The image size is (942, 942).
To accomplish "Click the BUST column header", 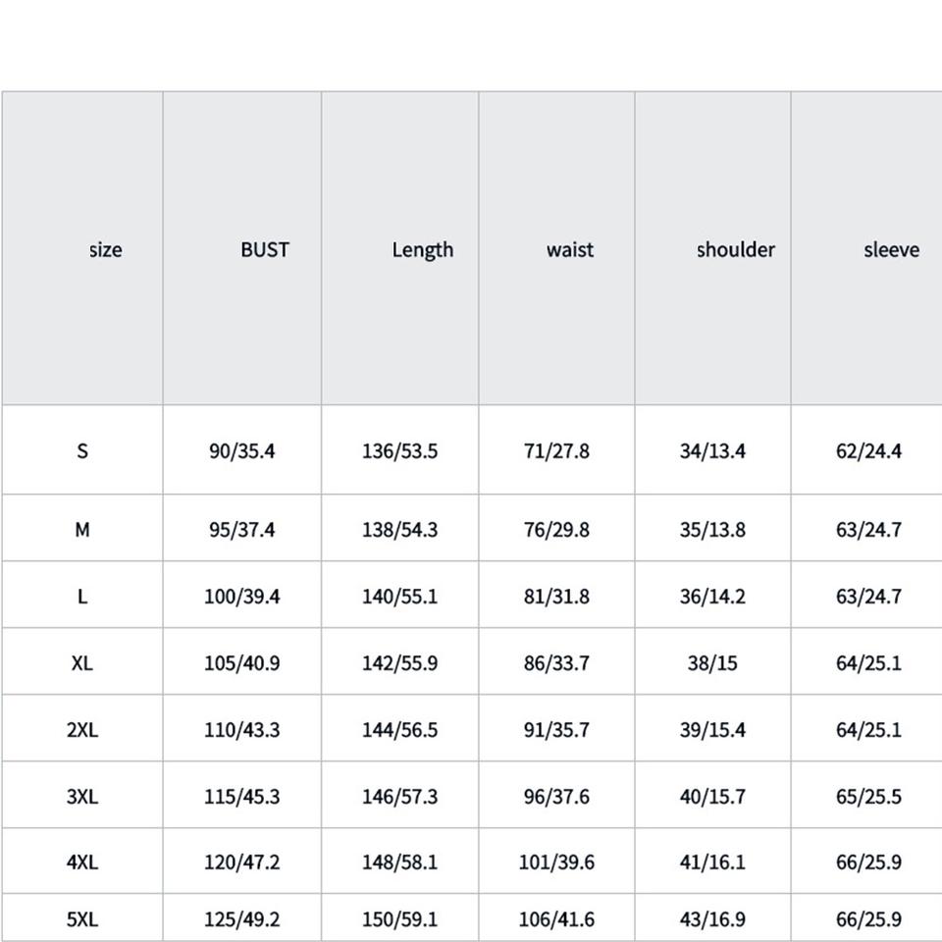I will coord(265,249).
